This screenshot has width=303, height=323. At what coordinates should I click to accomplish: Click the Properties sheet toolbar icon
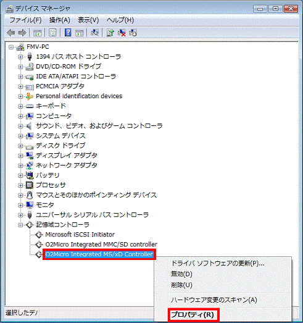(52, 33)
